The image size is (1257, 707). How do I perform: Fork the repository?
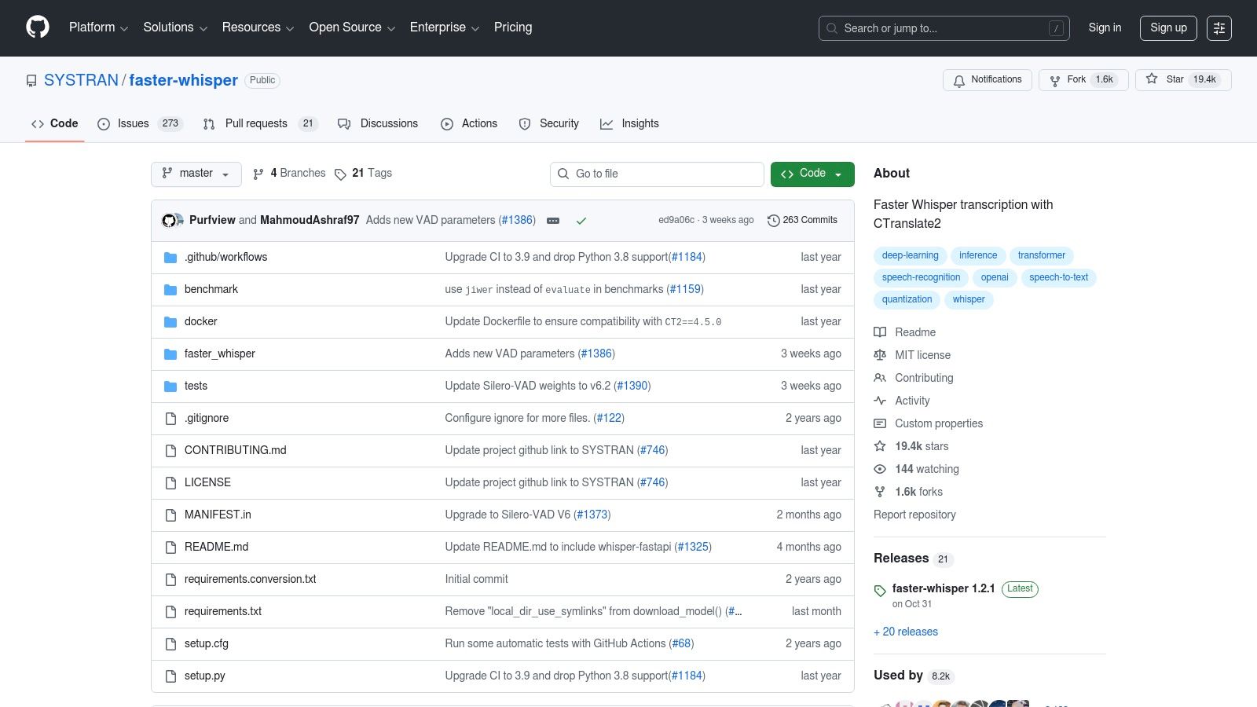click(1083, 80)
